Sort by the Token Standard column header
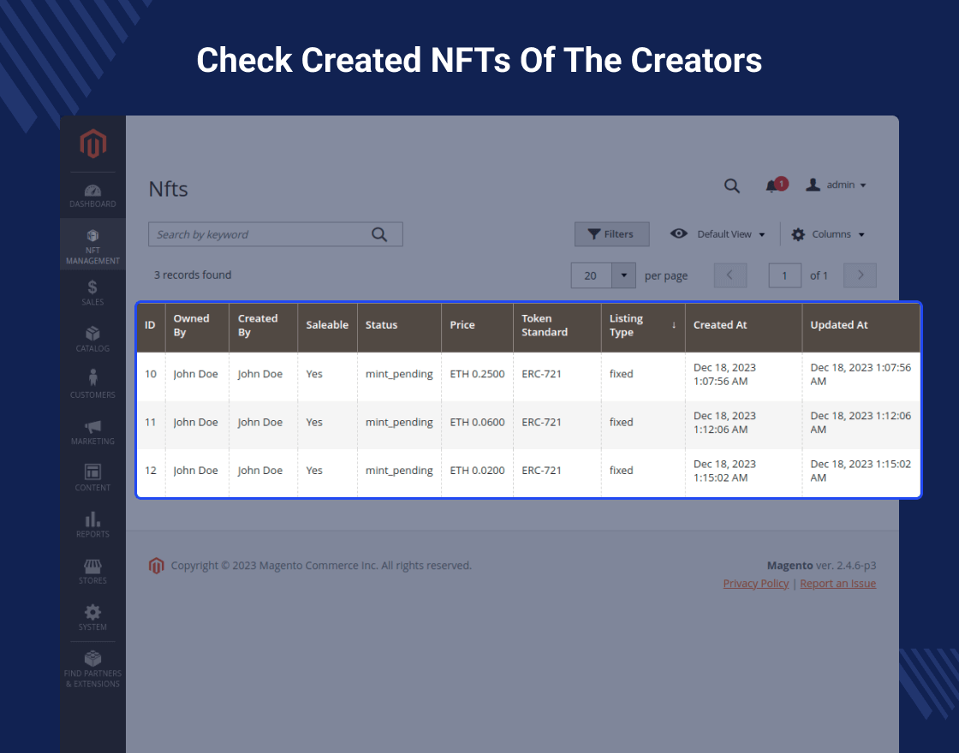Image resolution: width=959 pixels, height=753 pixels. pos(557,326)
